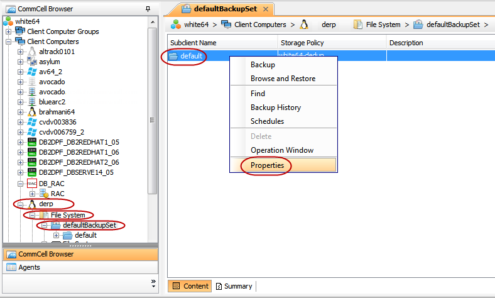Screen dimensions: 495x298
Task: Switch to the Summary tab
Action: [x=234, y=286]
